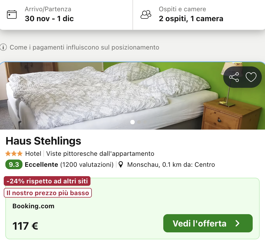Save Haus Stehlings with the heart icon
This screenshot has width=265, height=242.
(x=251, y=77)
